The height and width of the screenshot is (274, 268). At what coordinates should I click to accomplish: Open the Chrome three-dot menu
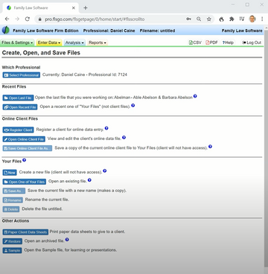[262, 19]
